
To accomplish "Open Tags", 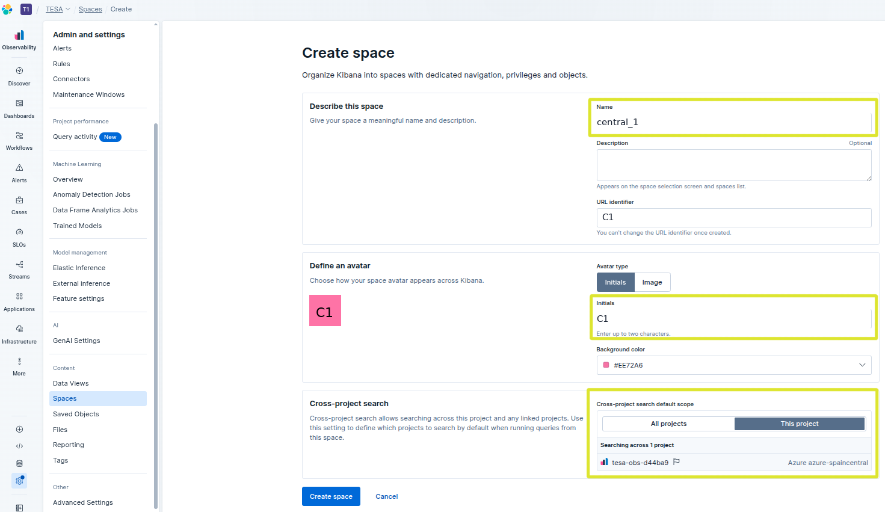I will coord(60,460).
